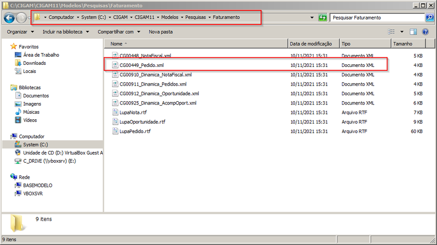The height and width of the screenshot is (245, 437).
Task: Click the CG00448_NotaFiscal.xml file icon
Action: click(115, 56)
